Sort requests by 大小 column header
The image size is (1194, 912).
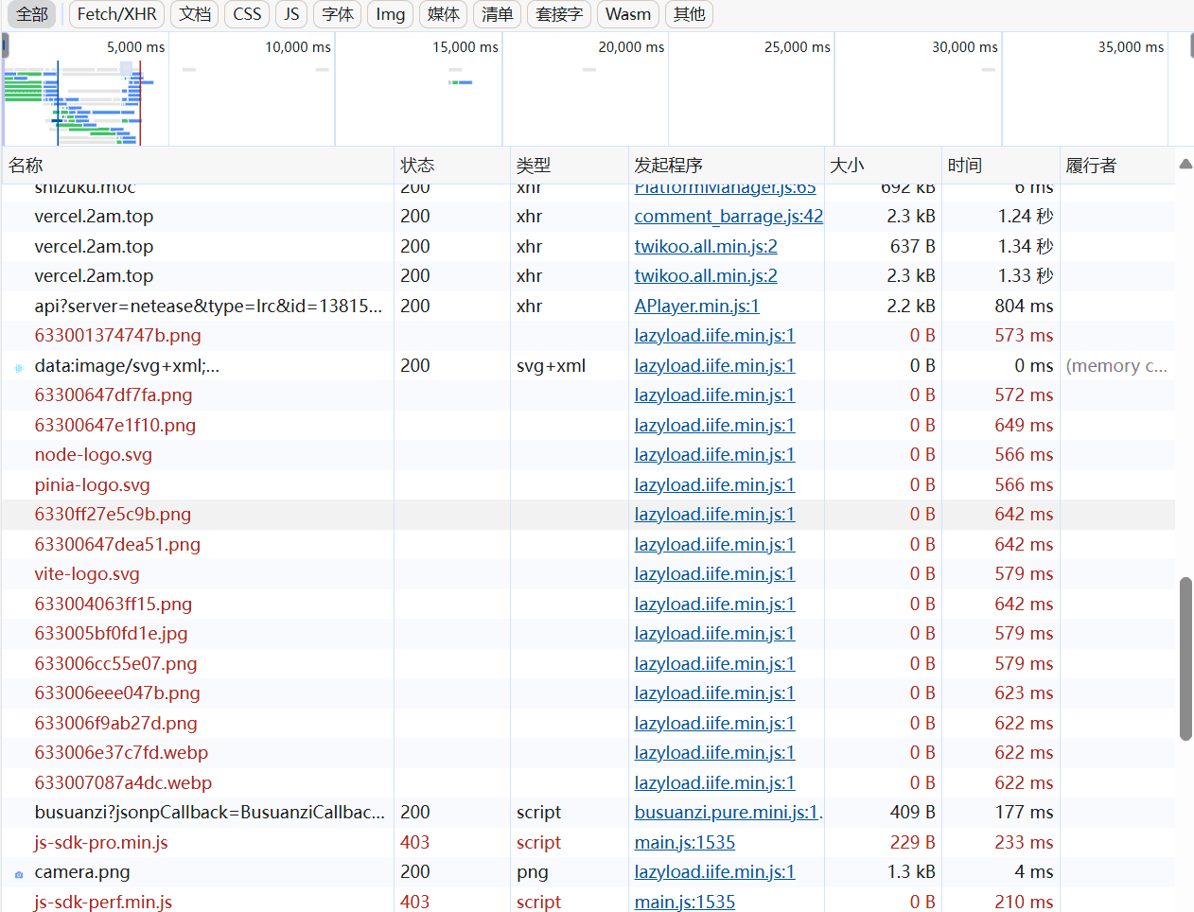pos(847,166)
